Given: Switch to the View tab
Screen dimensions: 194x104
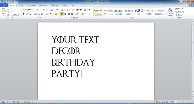Looking at the screenshot, I should pyautogui.click(x=72, y=5).
